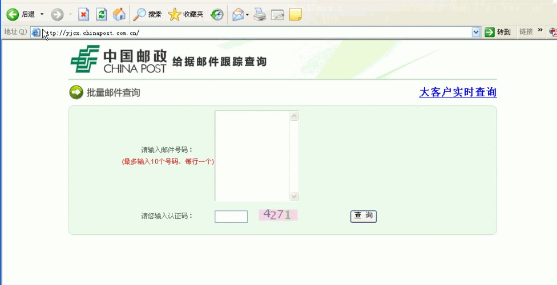This screenshot has height=285, width=557.
Task: Click the verification code input box
Action: [231, 217]
